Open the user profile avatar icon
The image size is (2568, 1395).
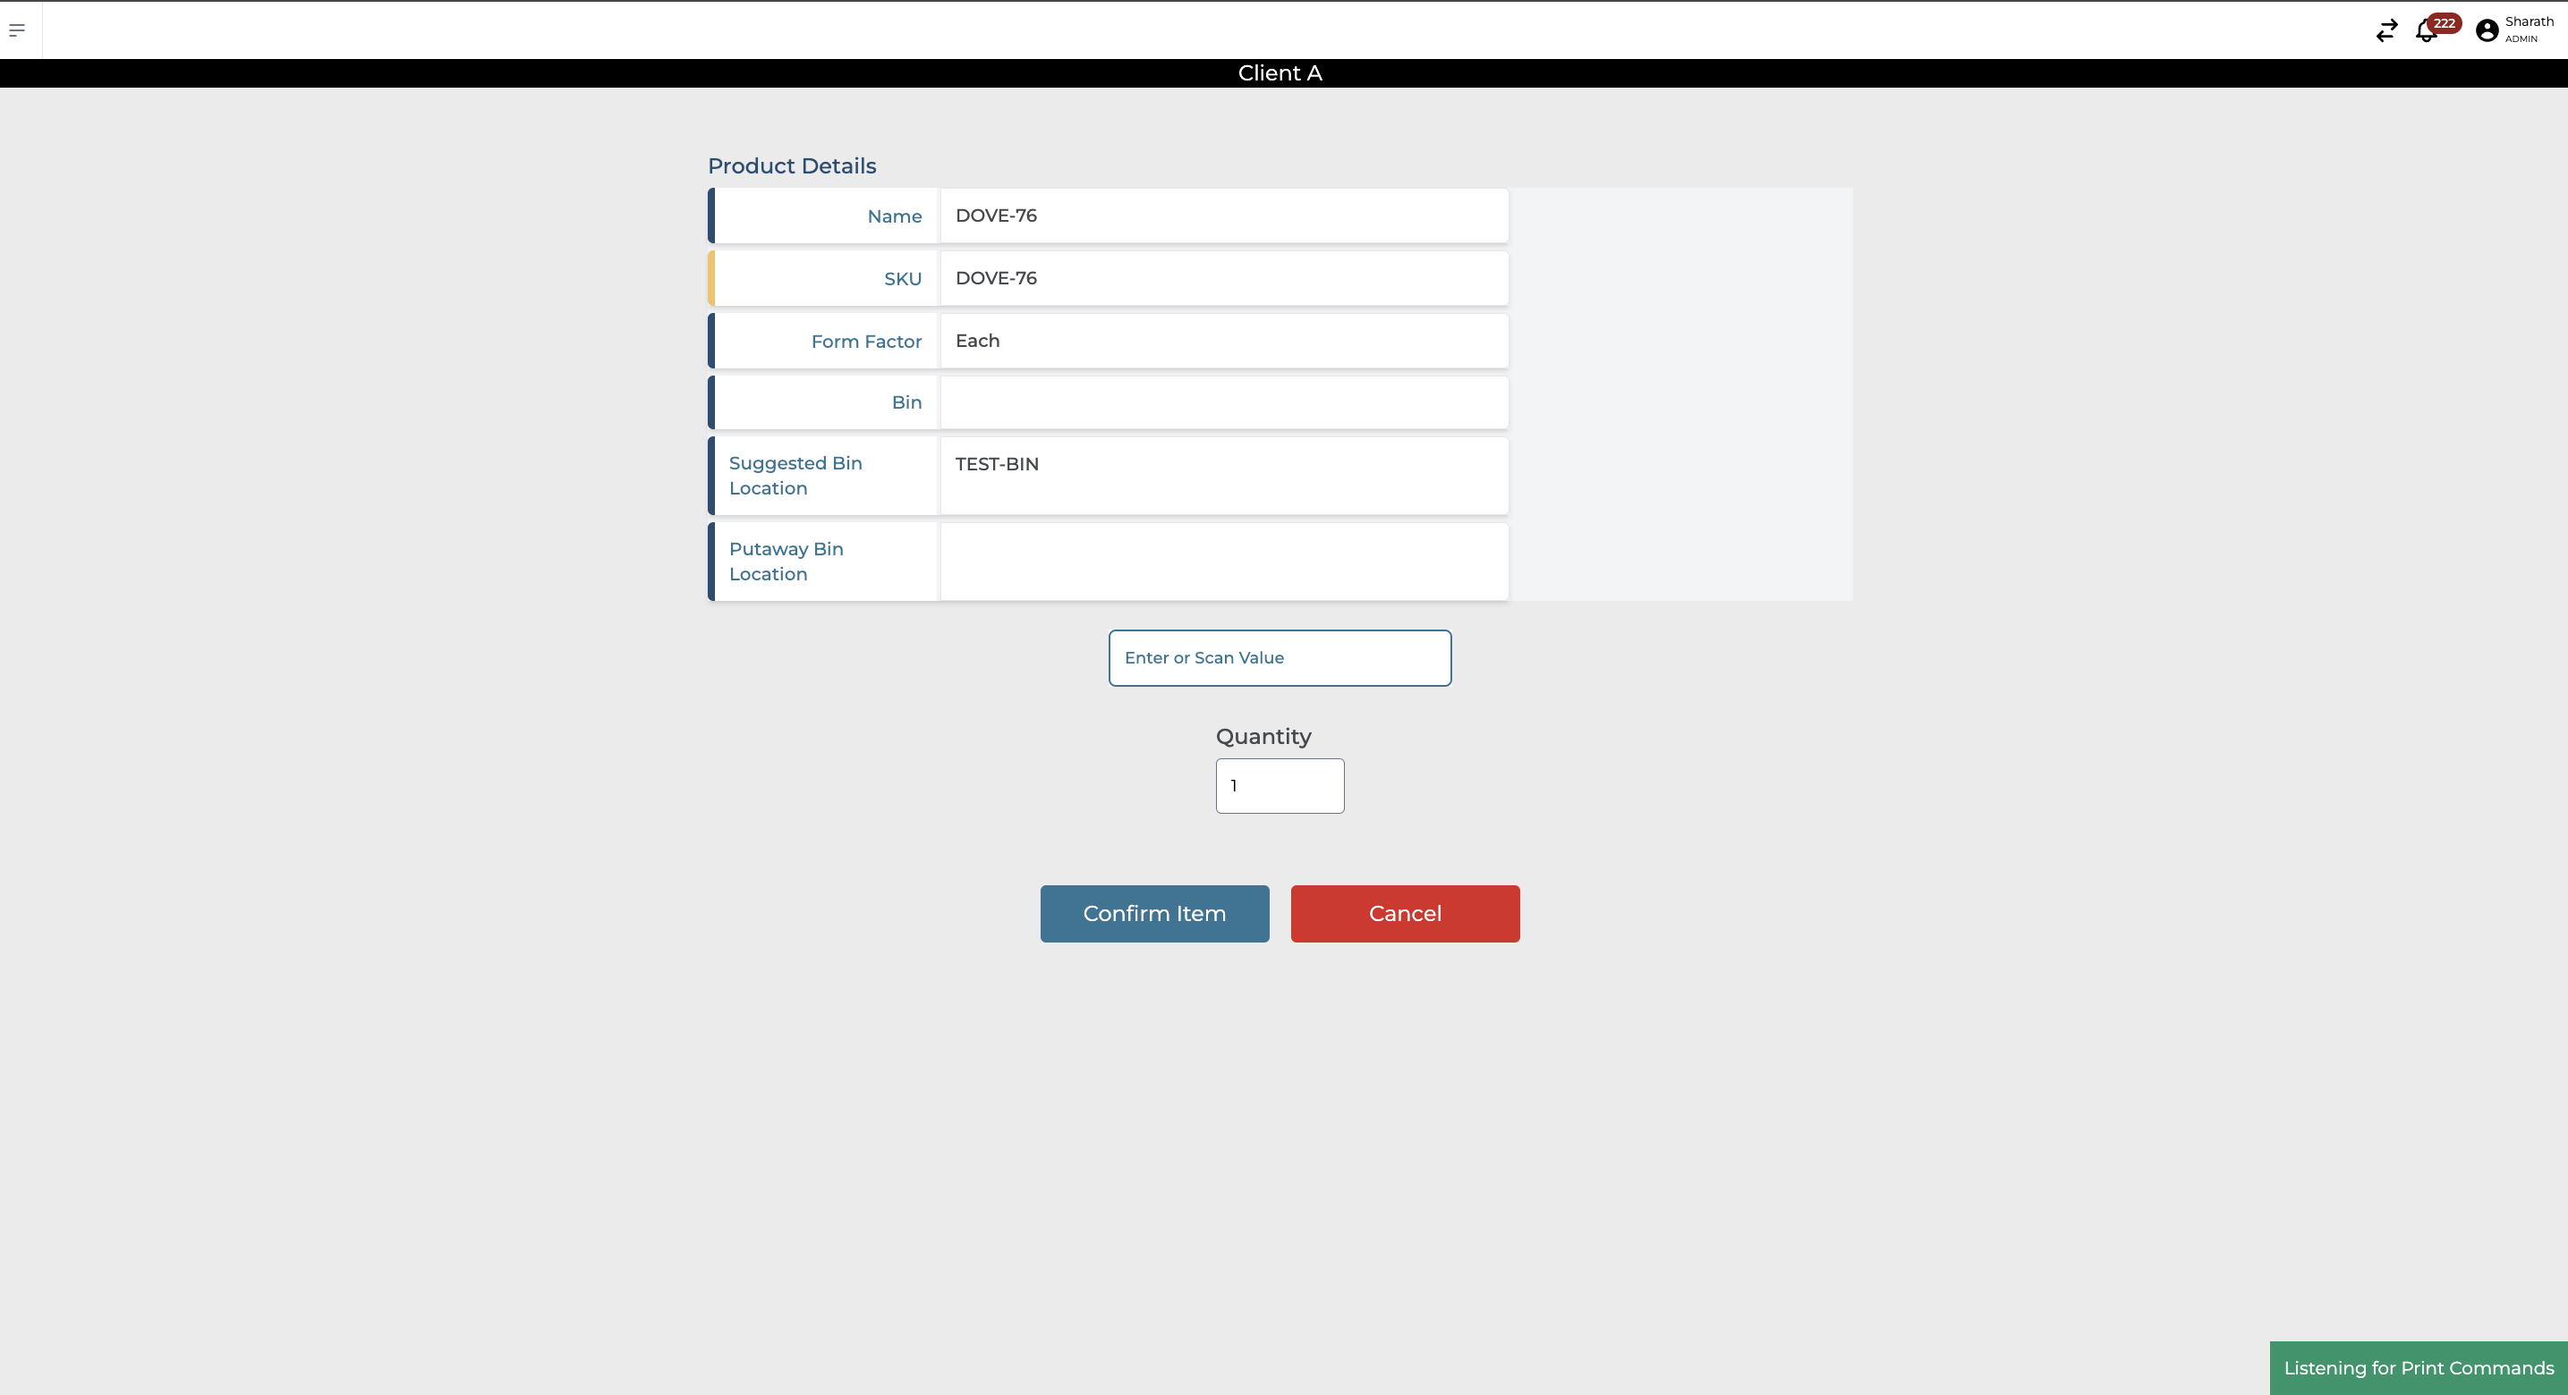(x=2487, y=31)
